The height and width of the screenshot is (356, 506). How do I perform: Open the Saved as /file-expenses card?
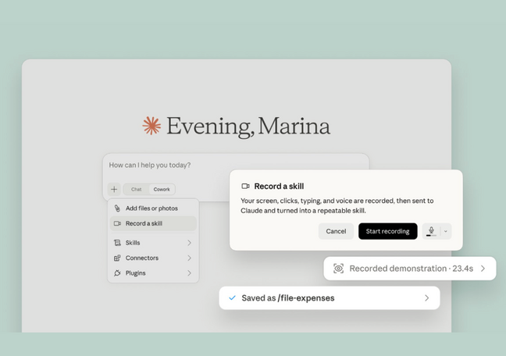(x=330, y=298)
